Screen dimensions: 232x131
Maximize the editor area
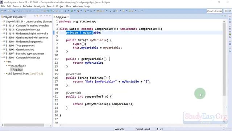(225, 16)
